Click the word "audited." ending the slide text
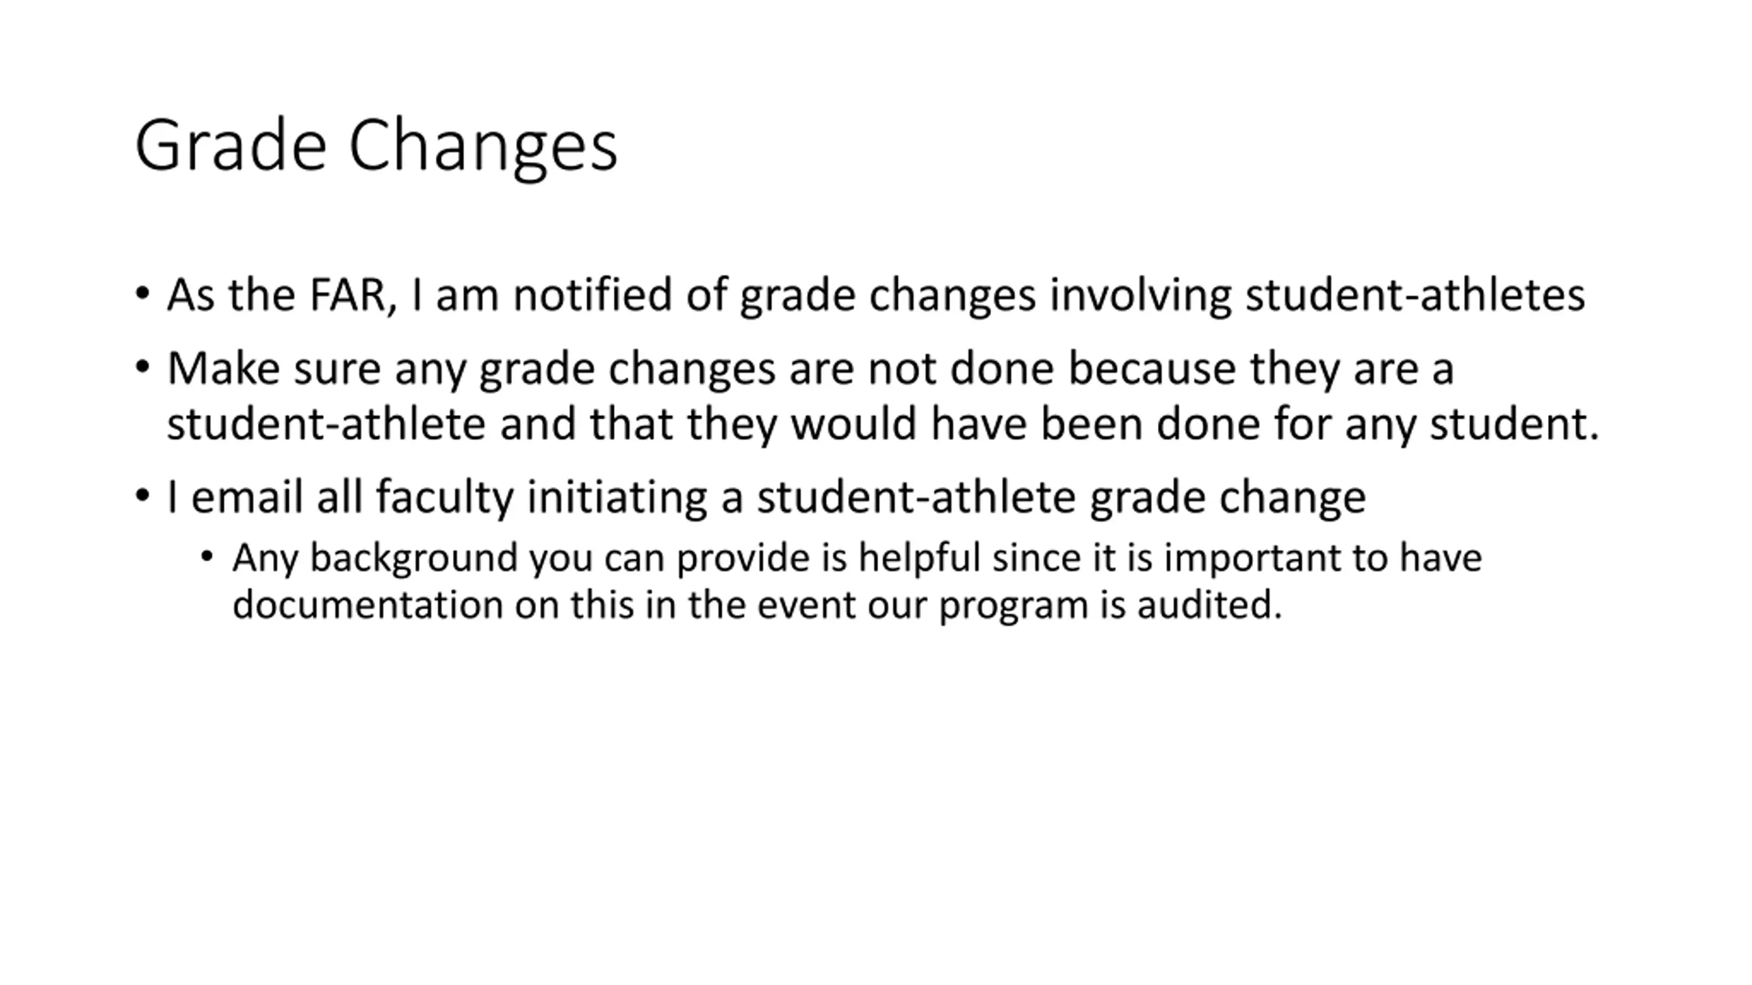1752x985 pixels. click(x=1209, y=605)
